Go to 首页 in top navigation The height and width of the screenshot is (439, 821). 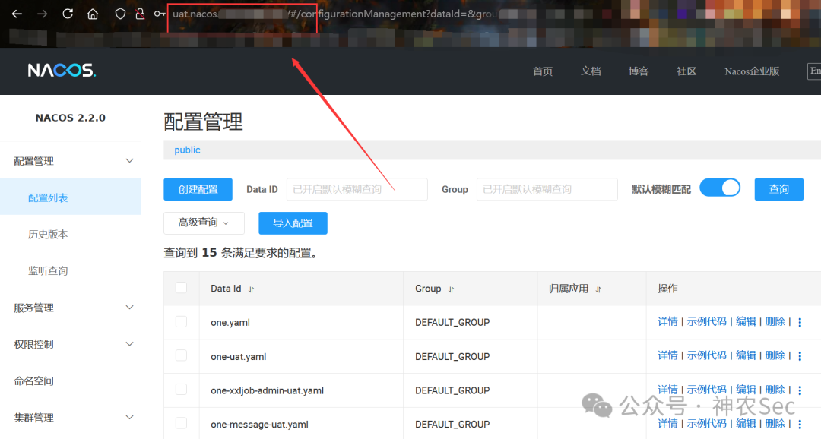click(x=543, y=71)
